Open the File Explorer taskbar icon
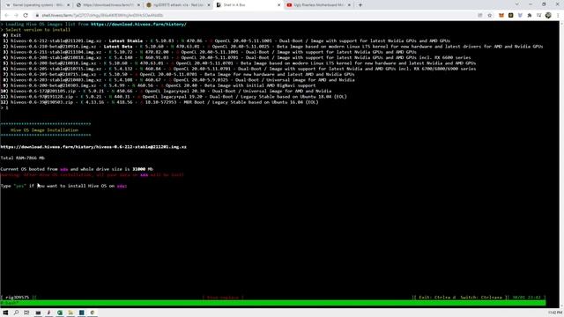The image size is (564, 317). click(x=70, y=313)
